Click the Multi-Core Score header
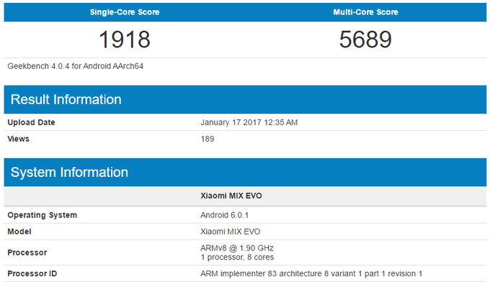 (x=365, y=12)
